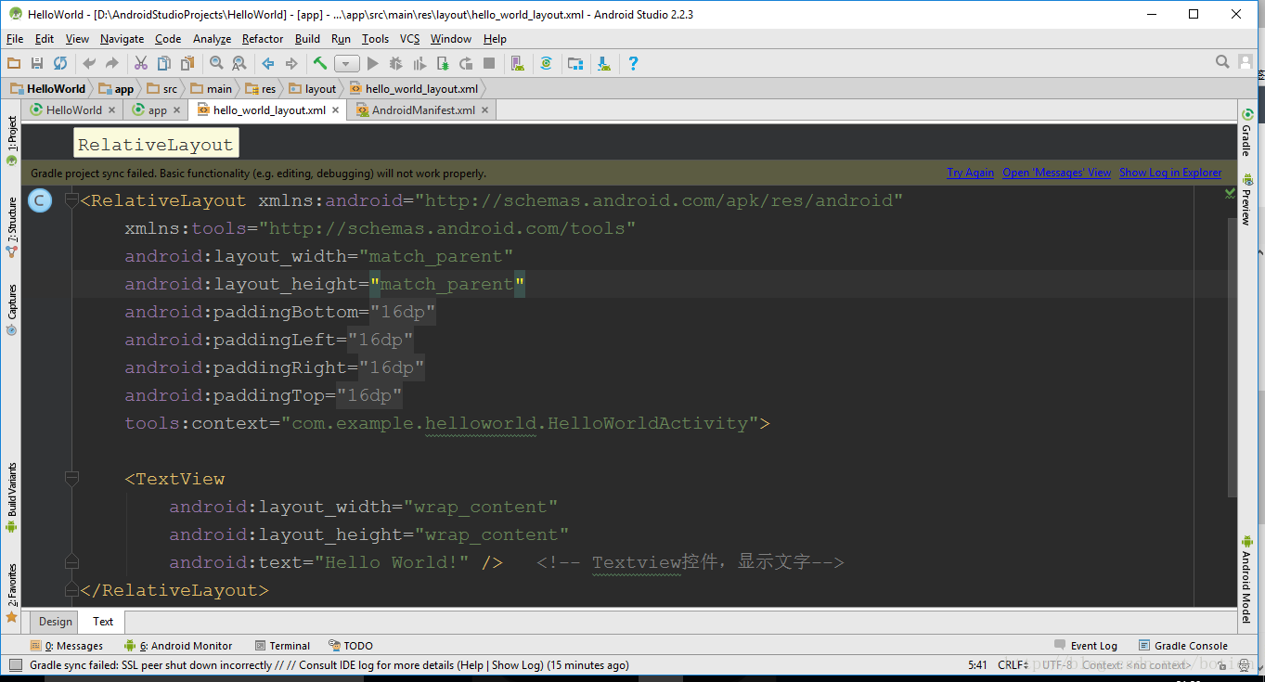The width and height of the screenshot is (1265, 682).
Task: Click the Search Everywhere magnifier icon
Action: click(1223, 62)
